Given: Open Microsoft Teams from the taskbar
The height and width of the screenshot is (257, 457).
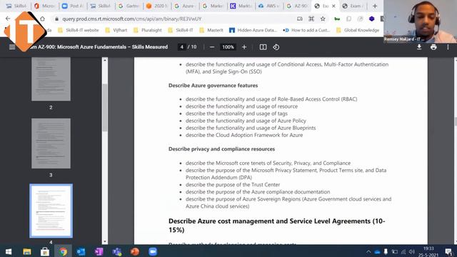Looking at the screenshot, I should tap(117, 251).
